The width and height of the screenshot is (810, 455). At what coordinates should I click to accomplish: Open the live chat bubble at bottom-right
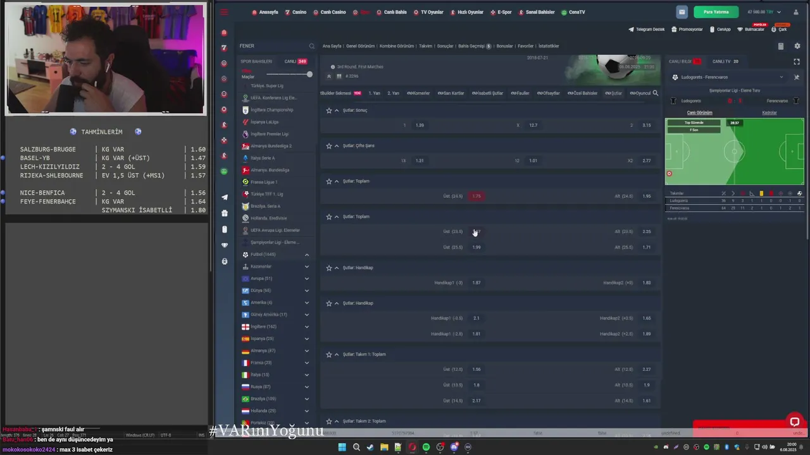tap(795, 422)
